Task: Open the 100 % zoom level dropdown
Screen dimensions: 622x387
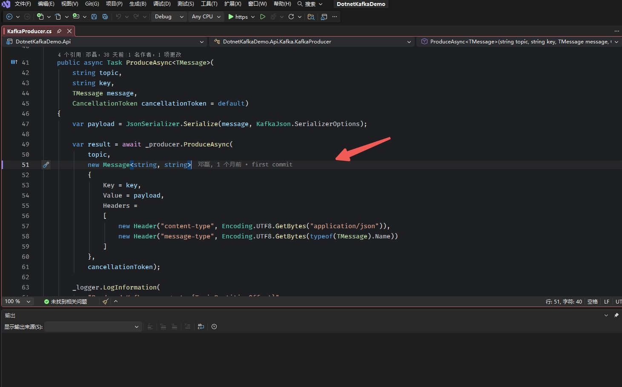Action: pyautogui.click(x=17, y=301)
